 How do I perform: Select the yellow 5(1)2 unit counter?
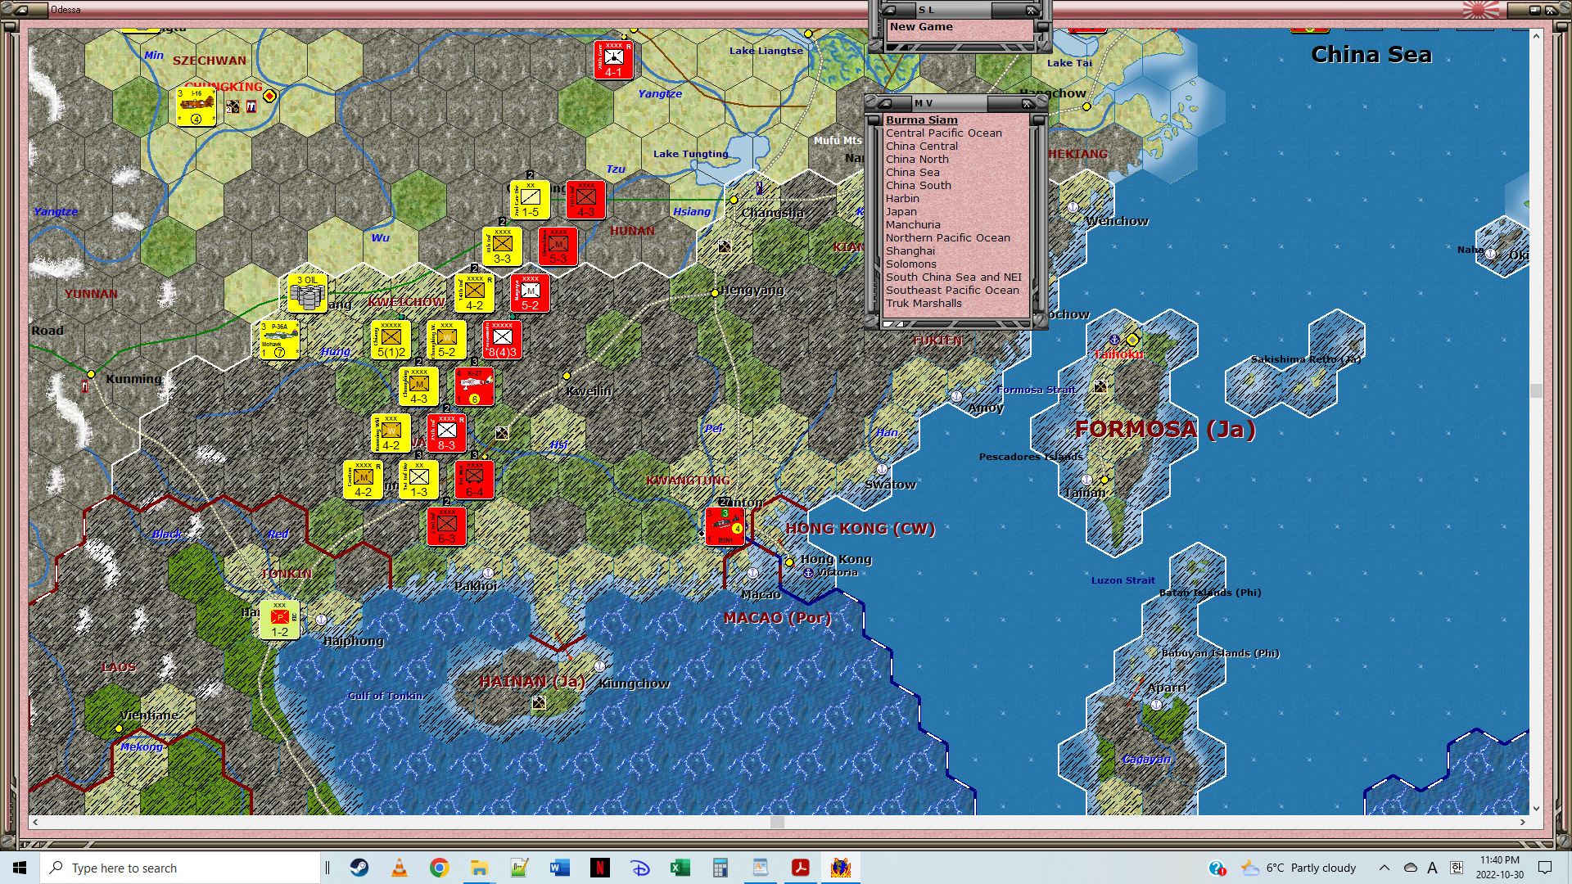point(391,340)
